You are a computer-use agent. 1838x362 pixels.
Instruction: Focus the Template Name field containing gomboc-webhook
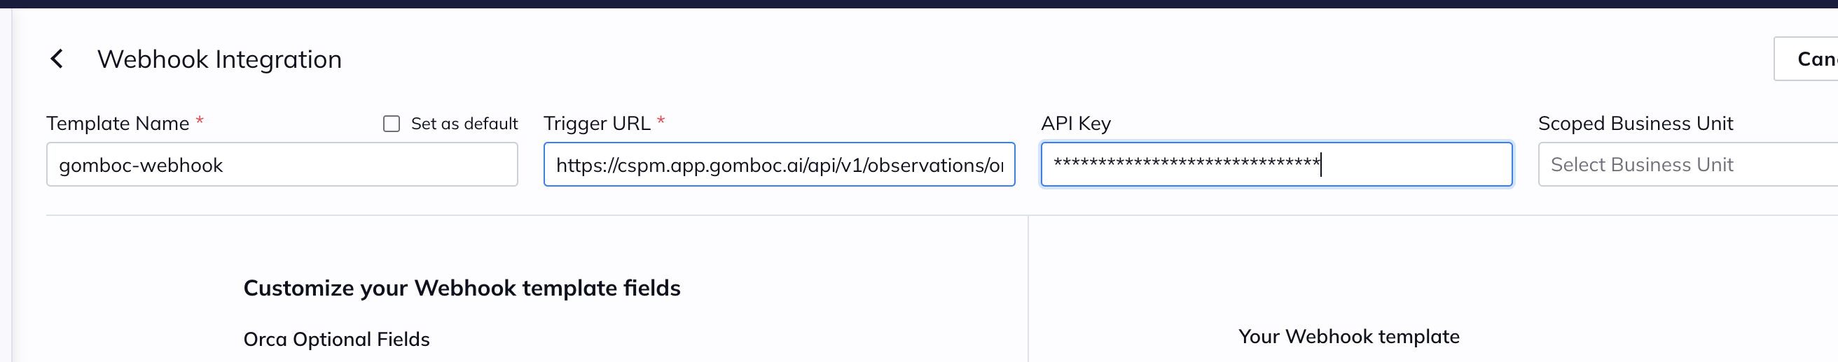pos(282,164)
